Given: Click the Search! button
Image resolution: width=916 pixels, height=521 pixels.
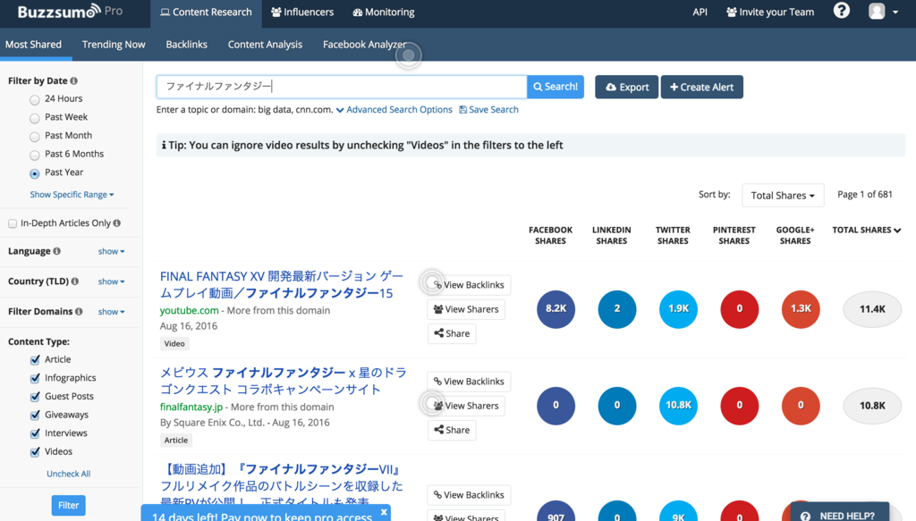Looking at the screenshot, I should (555, 87).
